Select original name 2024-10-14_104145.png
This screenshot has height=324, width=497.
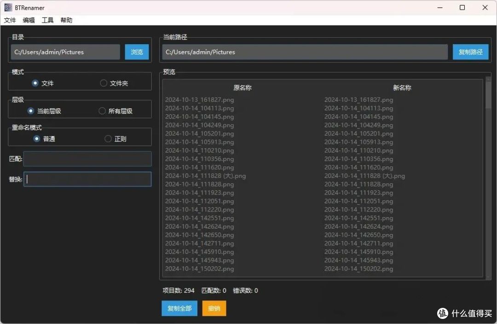tap(199, 117)
